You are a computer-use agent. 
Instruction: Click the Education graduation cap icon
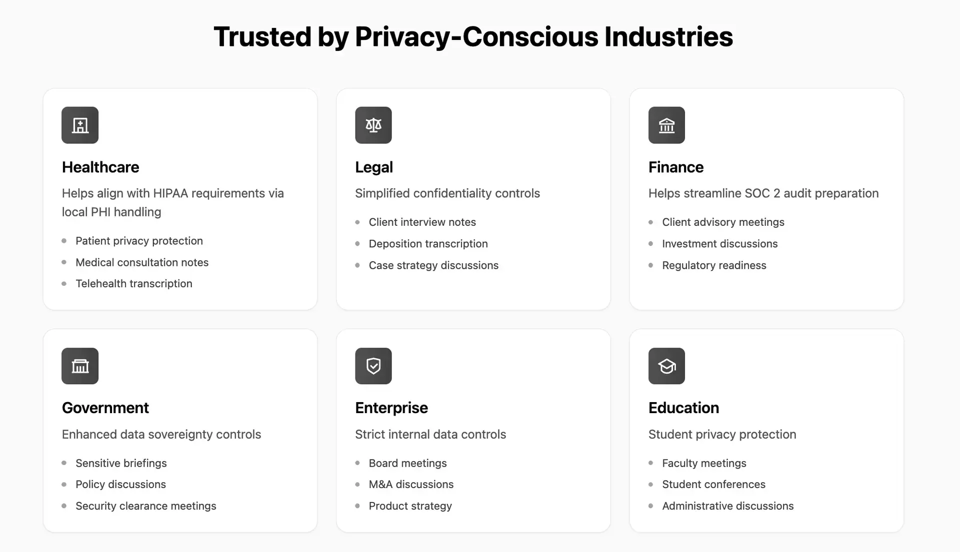[666, 366]
